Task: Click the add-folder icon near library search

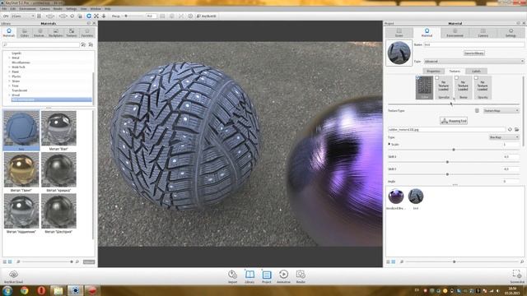Action: click(83, 44)
